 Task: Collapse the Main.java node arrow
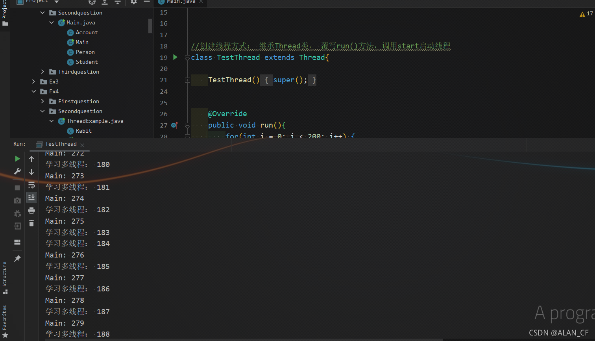point(52,22)
